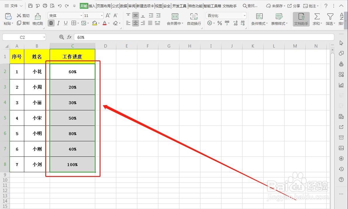Expand Merge and Center dropdown arrow

(182, 23)
